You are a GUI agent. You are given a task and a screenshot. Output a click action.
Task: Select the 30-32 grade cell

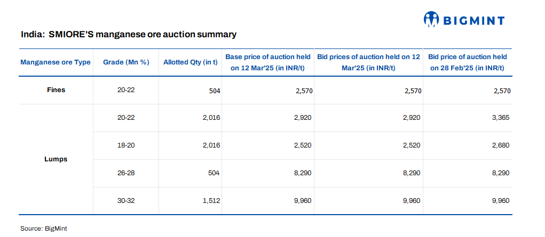[126, 201]
